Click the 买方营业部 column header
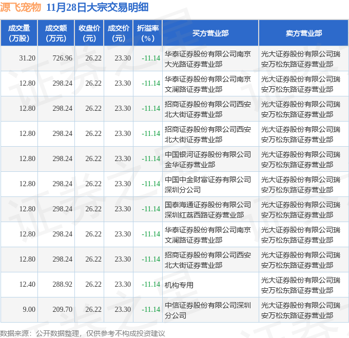The image size is (349, 338). pos(210,33)
